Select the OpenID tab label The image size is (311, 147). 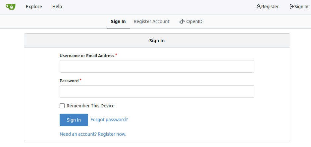(x=194, y=21)
